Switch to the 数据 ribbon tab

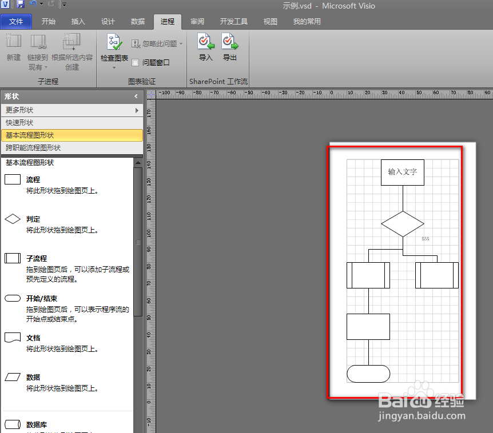[138, 22]
